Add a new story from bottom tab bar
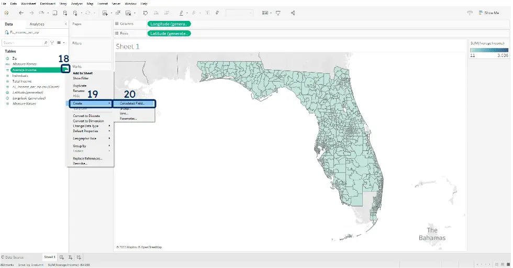The height and width of the screenshot is (268, 513). (x=79, y=257)
